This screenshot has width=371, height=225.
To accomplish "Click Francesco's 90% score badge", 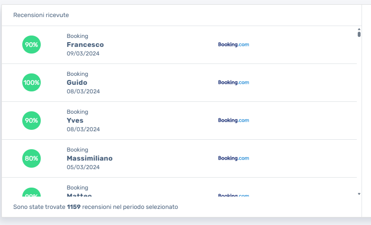I will click(x=32, y=45).
